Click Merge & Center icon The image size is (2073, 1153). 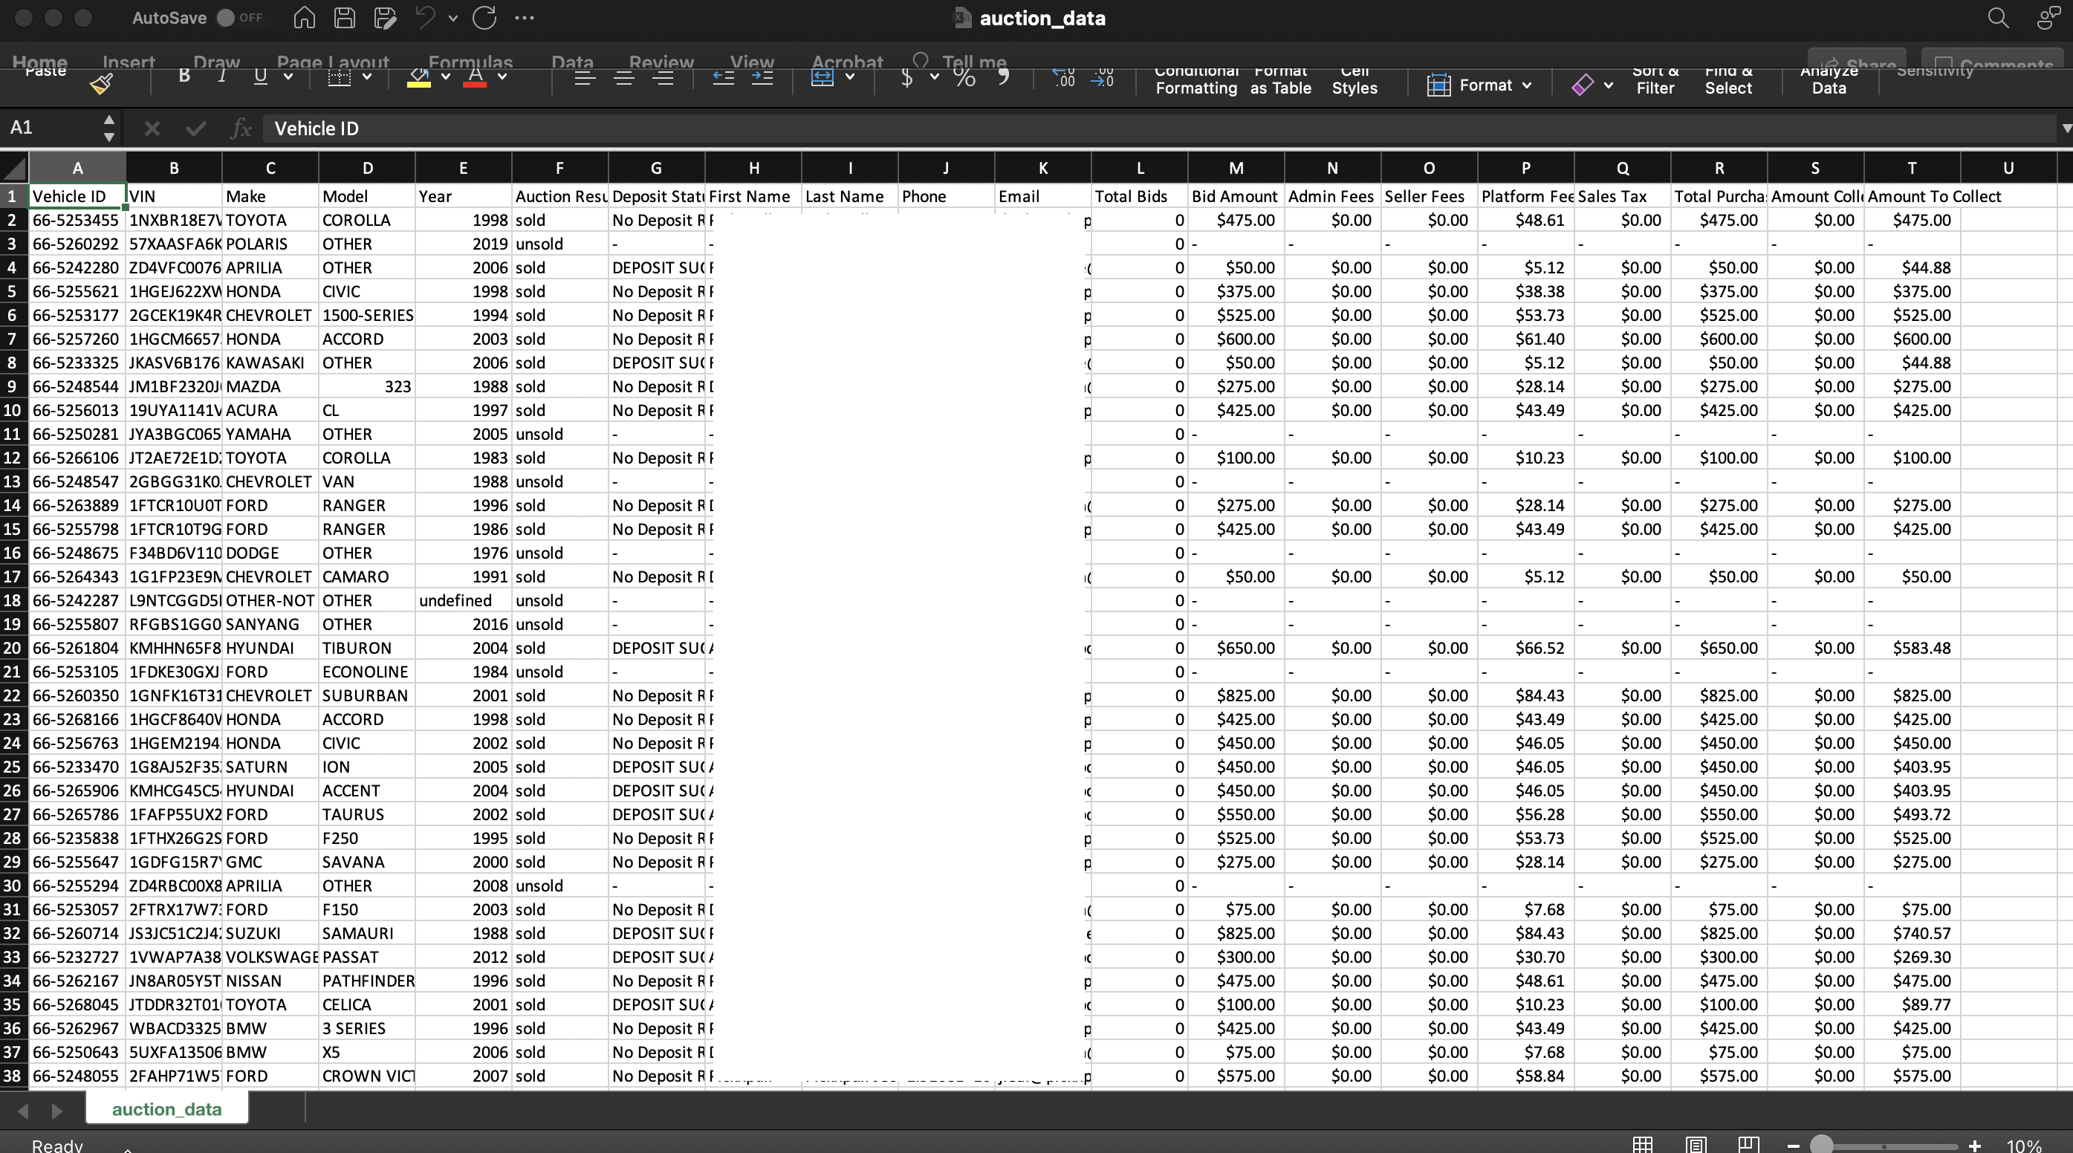pos(823,77)
